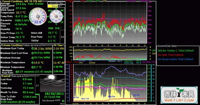Viewport: 200px width, 105px height.
Task: Click the 33.7 kts WNW maximum average value
Action: [x=42, y=58]
